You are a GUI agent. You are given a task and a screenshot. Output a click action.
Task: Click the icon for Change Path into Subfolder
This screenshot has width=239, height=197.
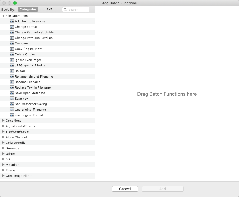pos(12,32)
